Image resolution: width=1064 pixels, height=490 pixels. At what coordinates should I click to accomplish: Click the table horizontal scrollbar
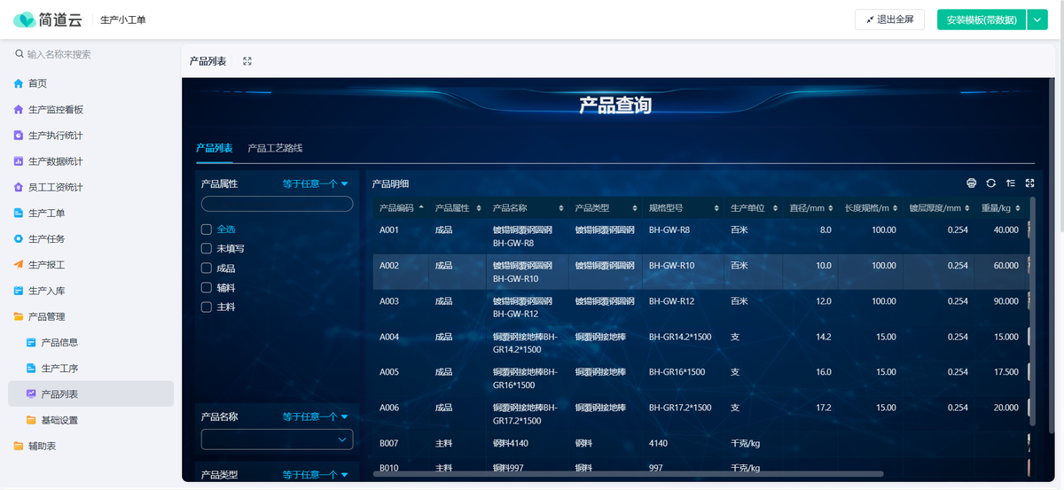[x=628, y=475]
